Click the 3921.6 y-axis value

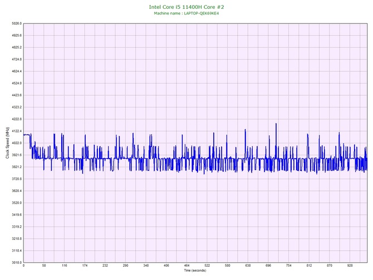click(x=17, y=155)
